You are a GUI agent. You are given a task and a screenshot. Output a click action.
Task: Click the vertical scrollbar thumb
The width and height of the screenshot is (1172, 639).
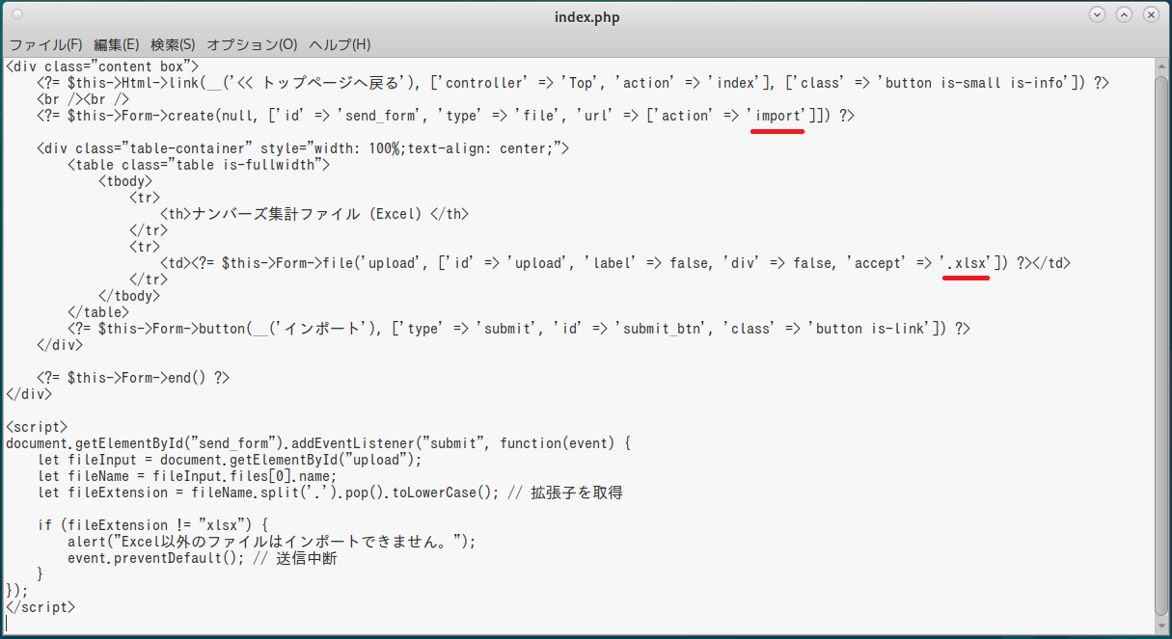[1160, 337]
